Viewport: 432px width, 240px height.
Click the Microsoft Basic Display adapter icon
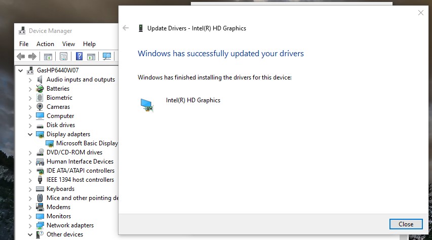pyautogui.click(x=50, y=143)
